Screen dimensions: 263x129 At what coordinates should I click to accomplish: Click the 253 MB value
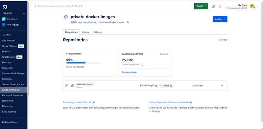[x=128, y=60]
